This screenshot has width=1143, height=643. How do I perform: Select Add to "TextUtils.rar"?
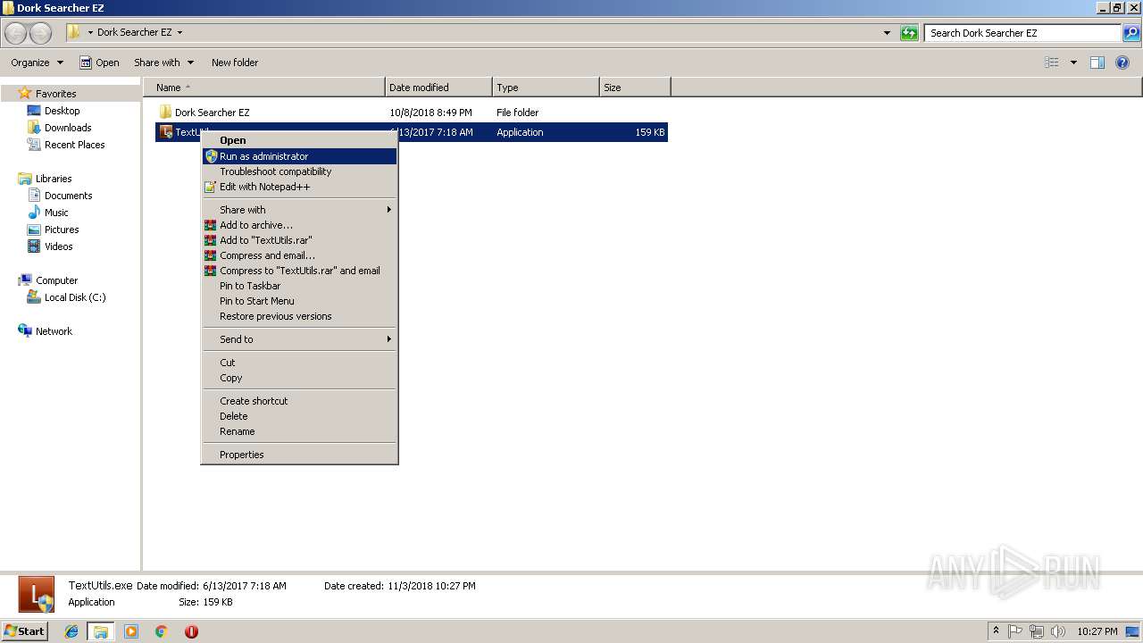pyautogui.click(x=299, y=240)
